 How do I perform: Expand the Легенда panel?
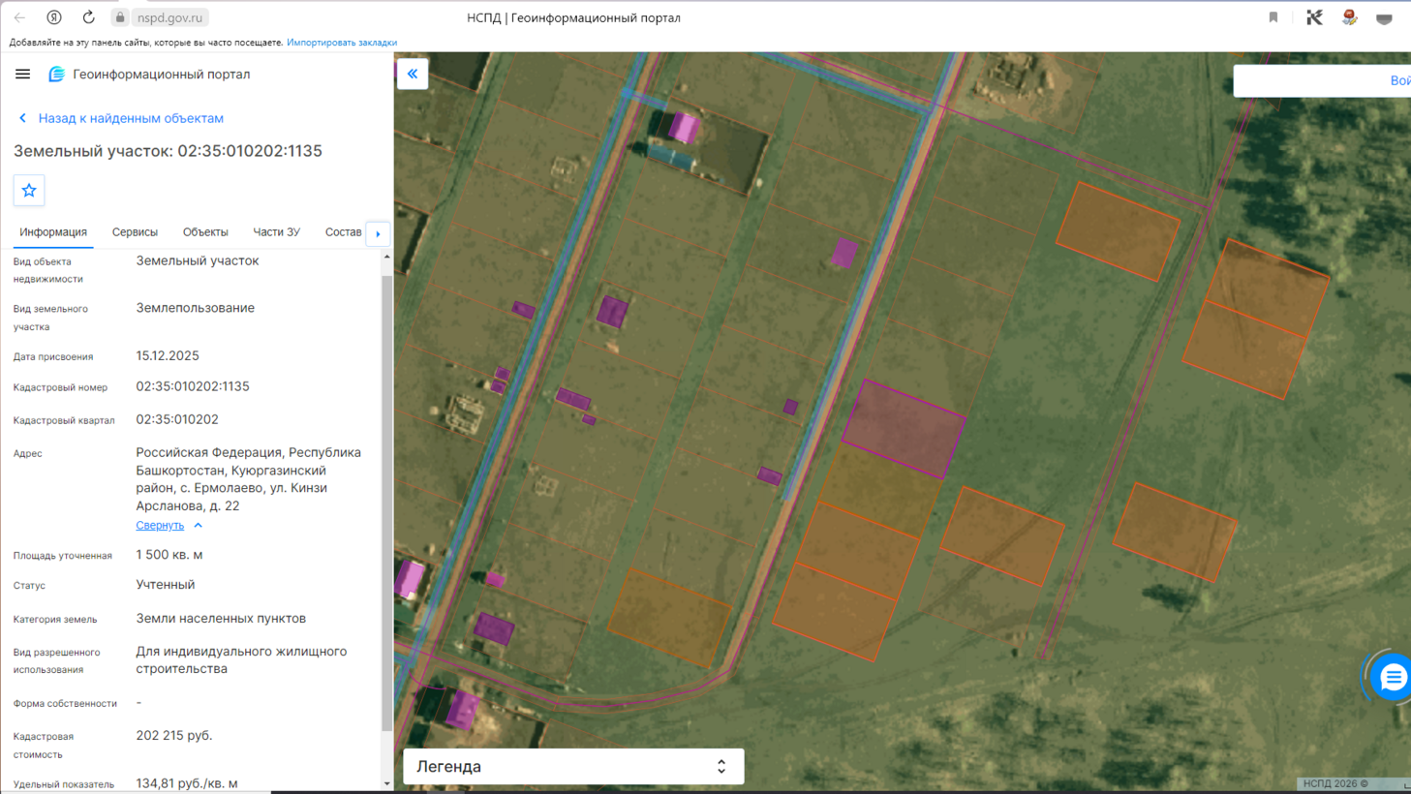pyautogui.click(x=573, y=766)
